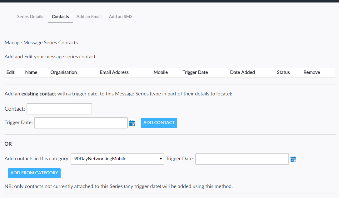
Task: Switch to the Series Details tab
Action: (30, 17)
